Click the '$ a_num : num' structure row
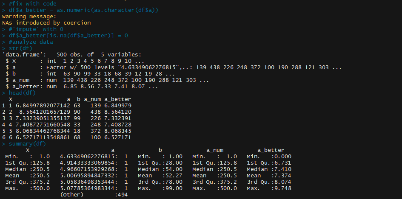The image size is (402, 199). tap(107, 80)
